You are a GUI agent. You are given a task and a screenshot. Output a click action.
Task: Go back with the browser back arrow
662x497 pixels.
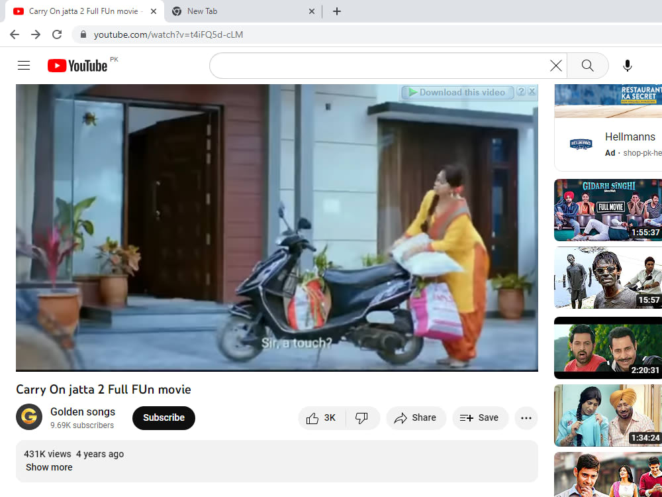tap(15, 34)
